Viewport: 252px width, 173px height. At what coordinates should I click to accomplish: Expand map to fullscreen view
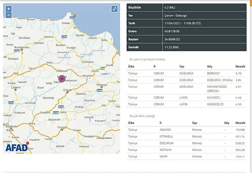(x=114, y=9)
